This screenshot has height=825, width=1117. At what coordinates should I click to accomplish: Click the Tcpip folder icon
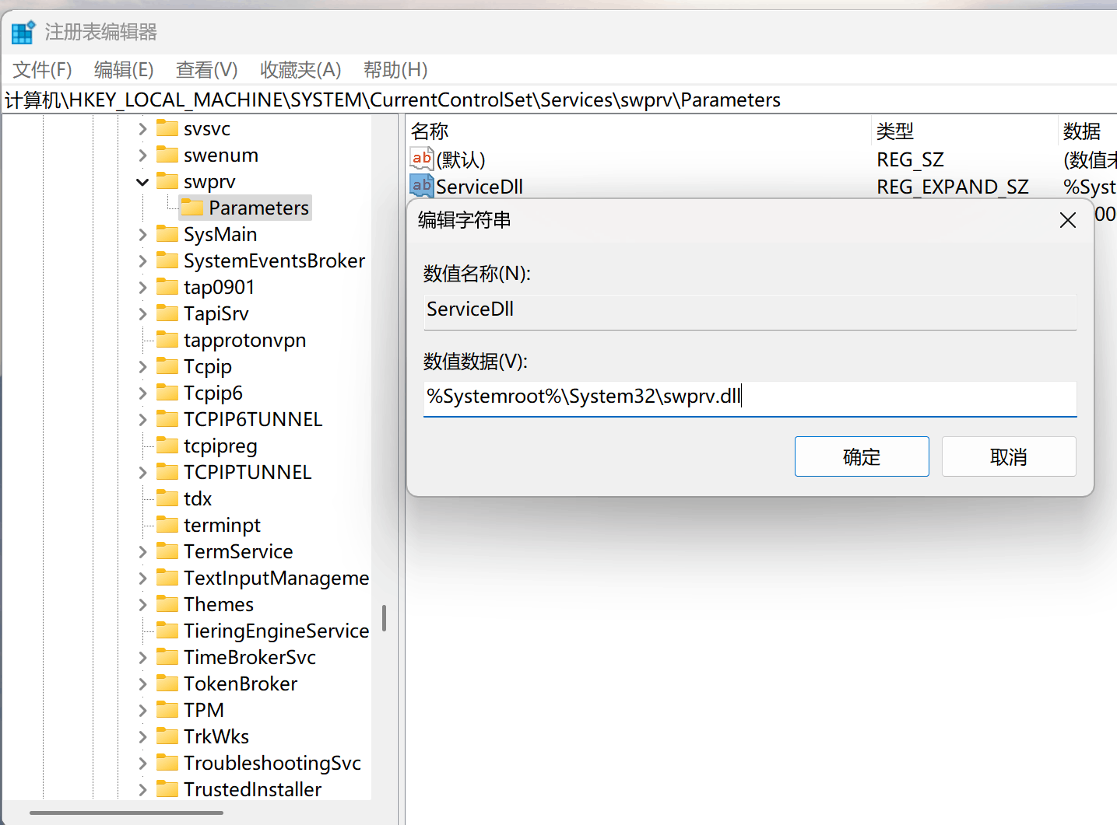coord(167,366)
